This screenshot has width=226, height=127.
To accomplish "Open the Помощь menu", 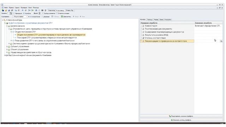I will click(x=36, y=8).
